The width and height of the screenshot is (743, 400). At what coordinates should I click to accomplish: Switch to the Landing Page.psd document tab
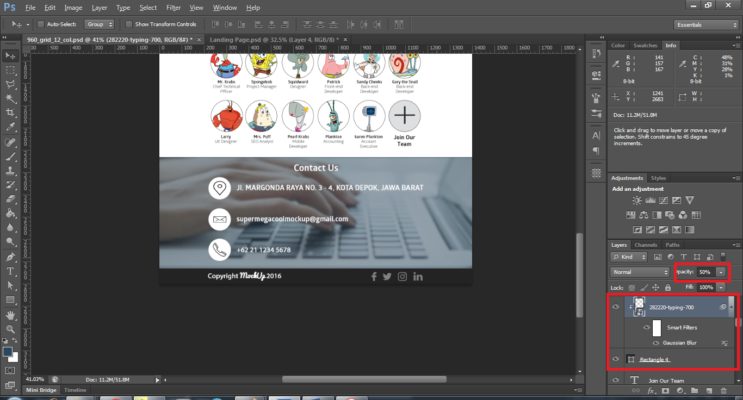[274, 40]
